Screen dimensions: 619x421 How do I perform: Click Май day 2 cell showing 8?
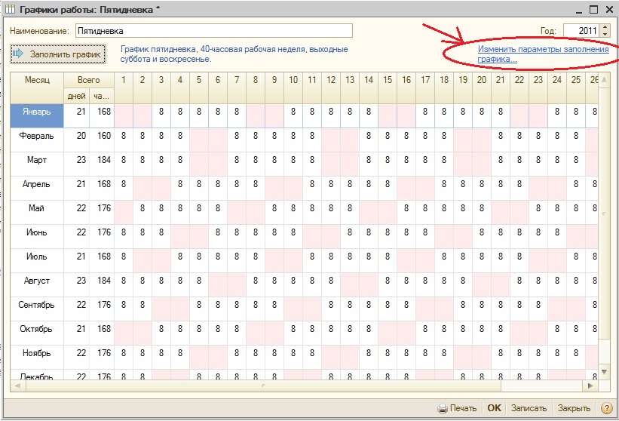(x=142, y=212)
